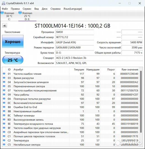Click status dot for attribute 0A
The height and width of the screenshot is (149, 145).
tap(4, 99)
